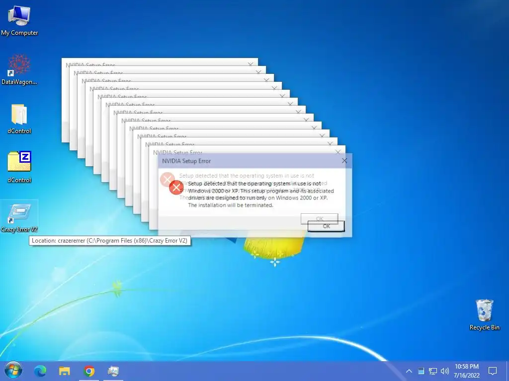Click OK in the front NVIDIA Setup Error
The height and width of the screenshot is (381, 509).
coord(326,226)
